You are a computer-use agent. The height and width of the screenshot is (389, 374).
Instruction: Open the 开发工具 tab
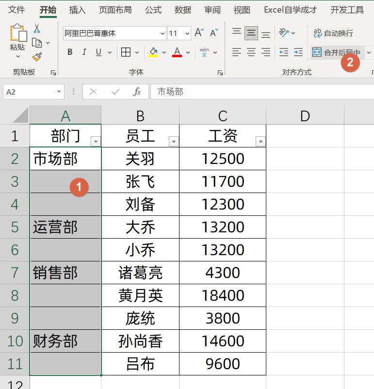pyautogui.click(x=347, y=10)
